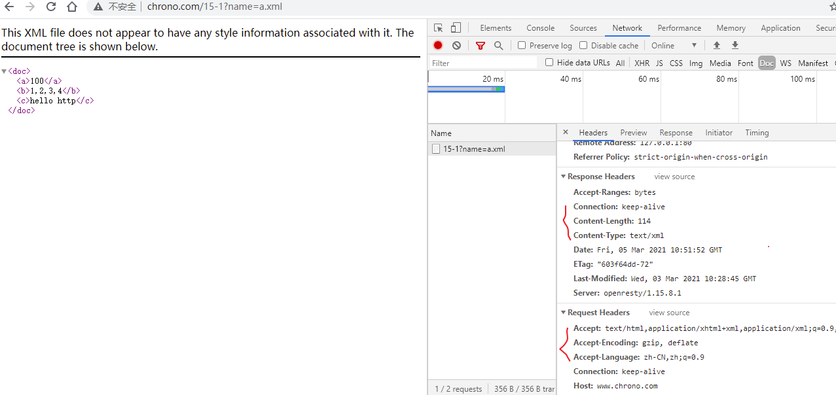Open network search magnifier icon

coord(499,45)
